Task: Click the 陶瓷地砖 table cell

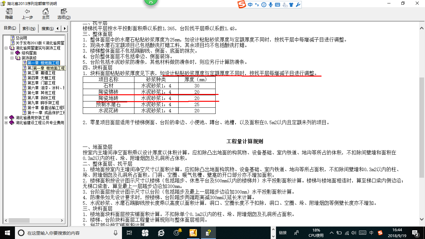Action: (x=109, y=98)
